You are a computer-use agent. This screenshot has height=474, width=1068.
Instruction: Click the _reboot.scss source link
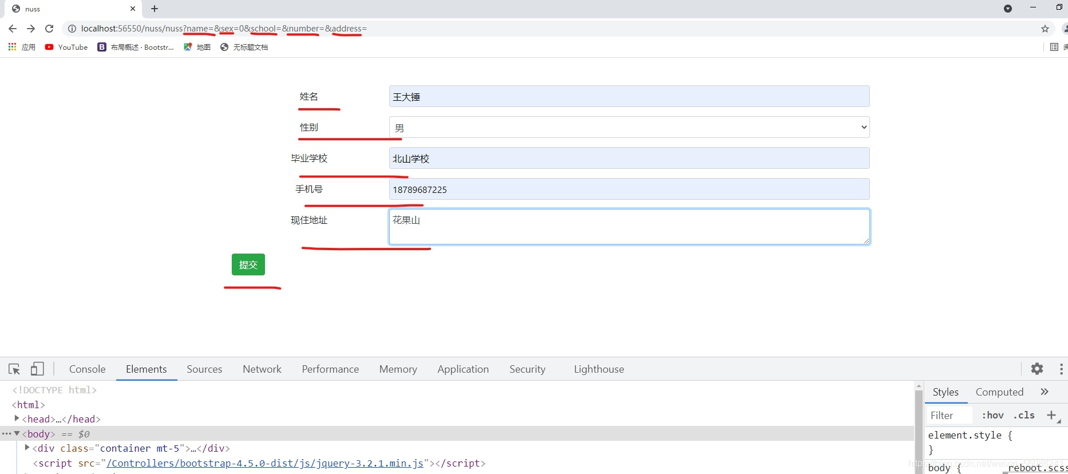[1035, 468]
